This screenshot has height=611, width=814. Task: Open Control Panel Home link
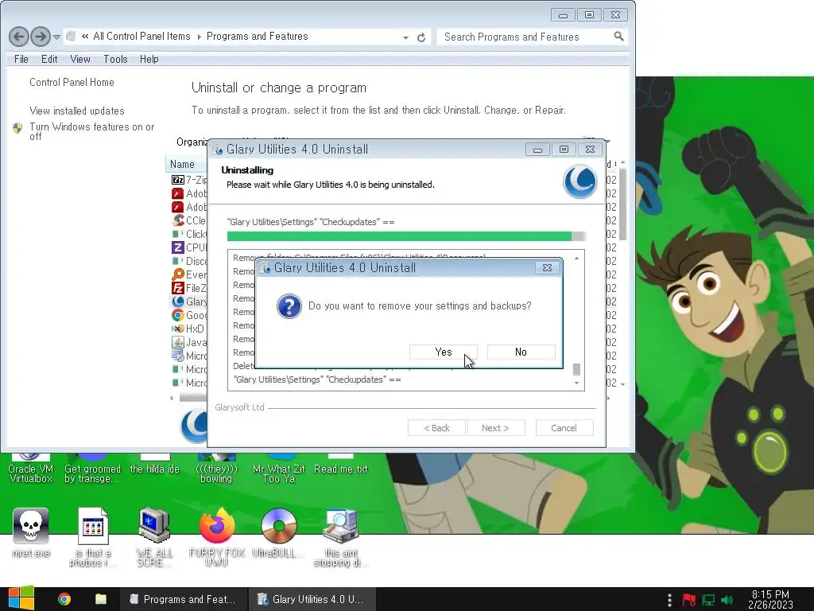pyautogui.click(x=72, y=82)
